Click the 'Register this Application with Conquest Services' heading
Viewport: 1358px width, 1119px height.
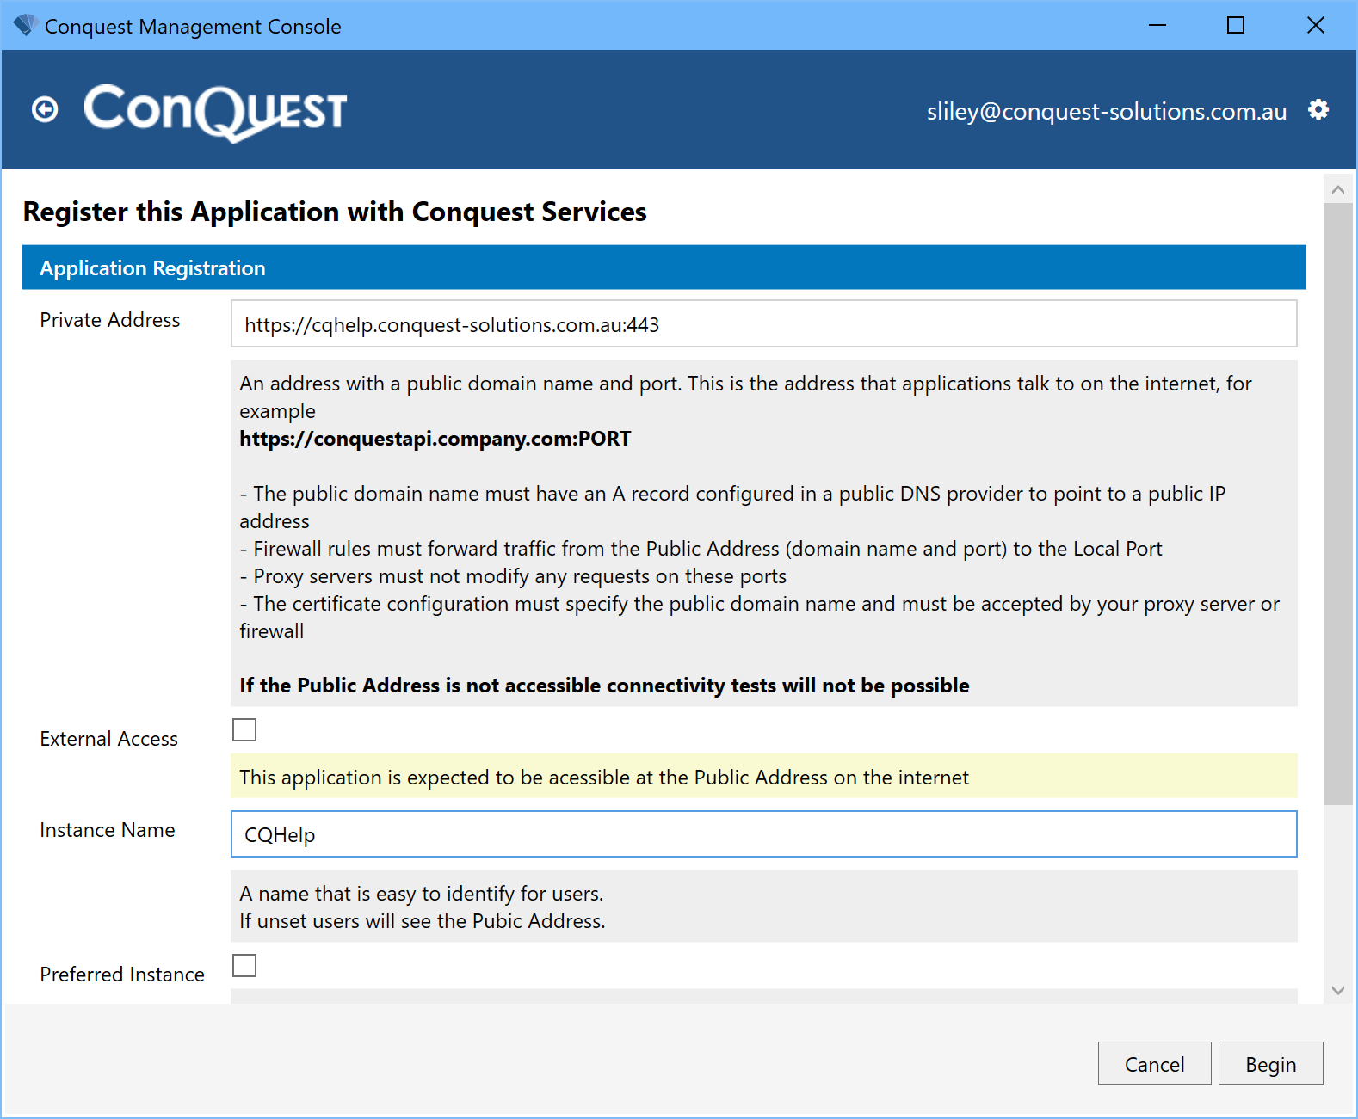click(x=335, y=212)
